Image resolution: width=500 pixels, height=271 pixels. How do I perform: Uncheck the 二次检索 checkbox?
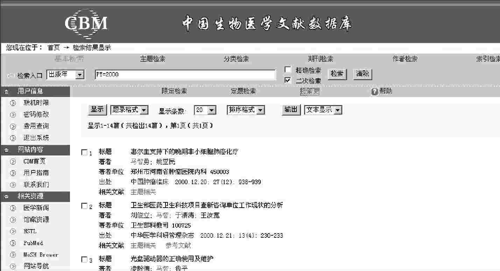point(288,80)
